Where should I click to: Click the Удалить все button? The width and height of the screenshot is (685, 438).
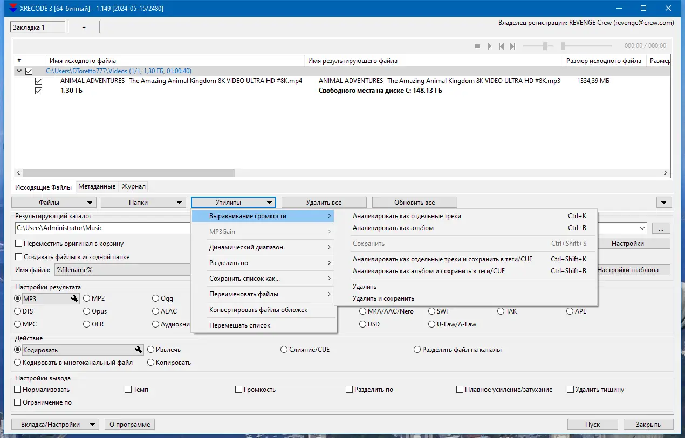tap(324, 203)
